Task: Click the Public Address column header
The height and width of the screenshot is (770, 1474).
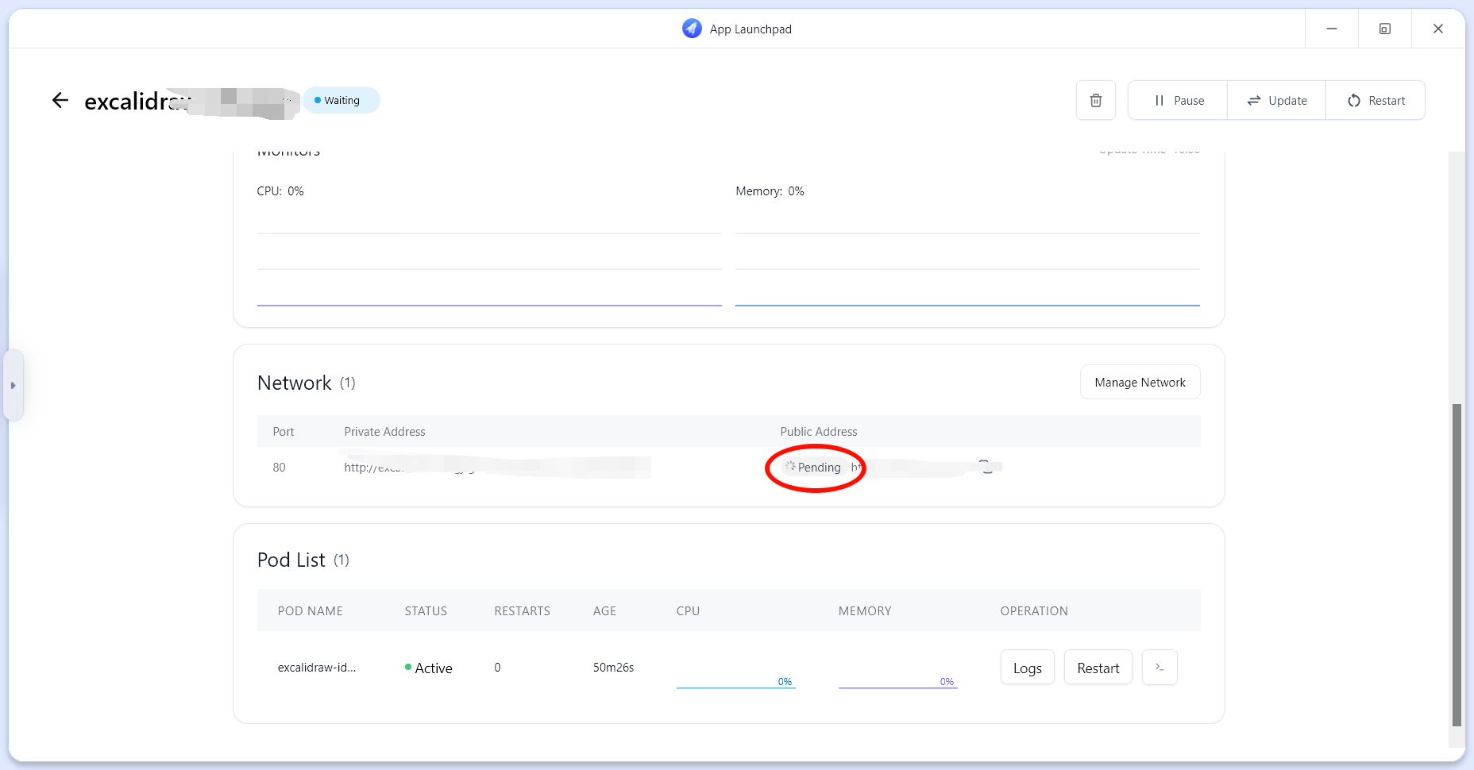Action: [x=818, y=431]
